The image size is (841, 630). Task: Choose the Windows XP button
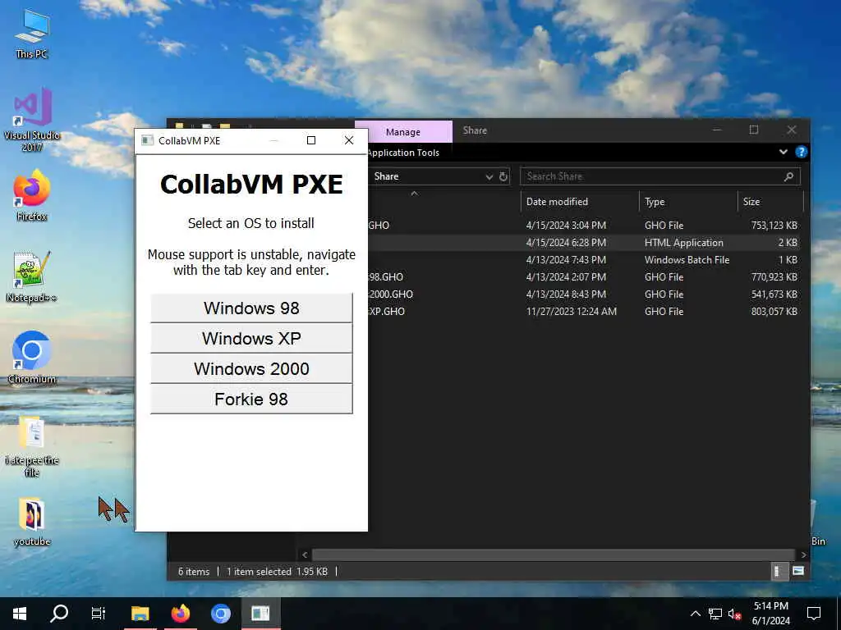[251, 339]
